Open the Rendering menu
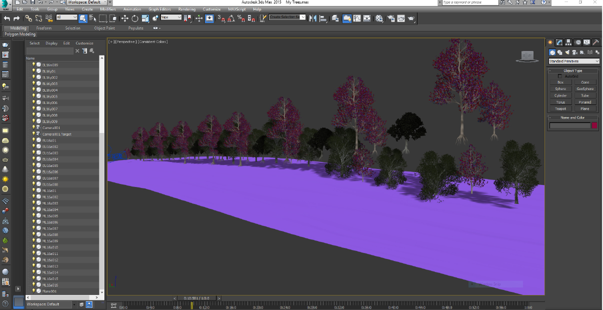Viewport: 603px width, 310px height. pos(187,9)
